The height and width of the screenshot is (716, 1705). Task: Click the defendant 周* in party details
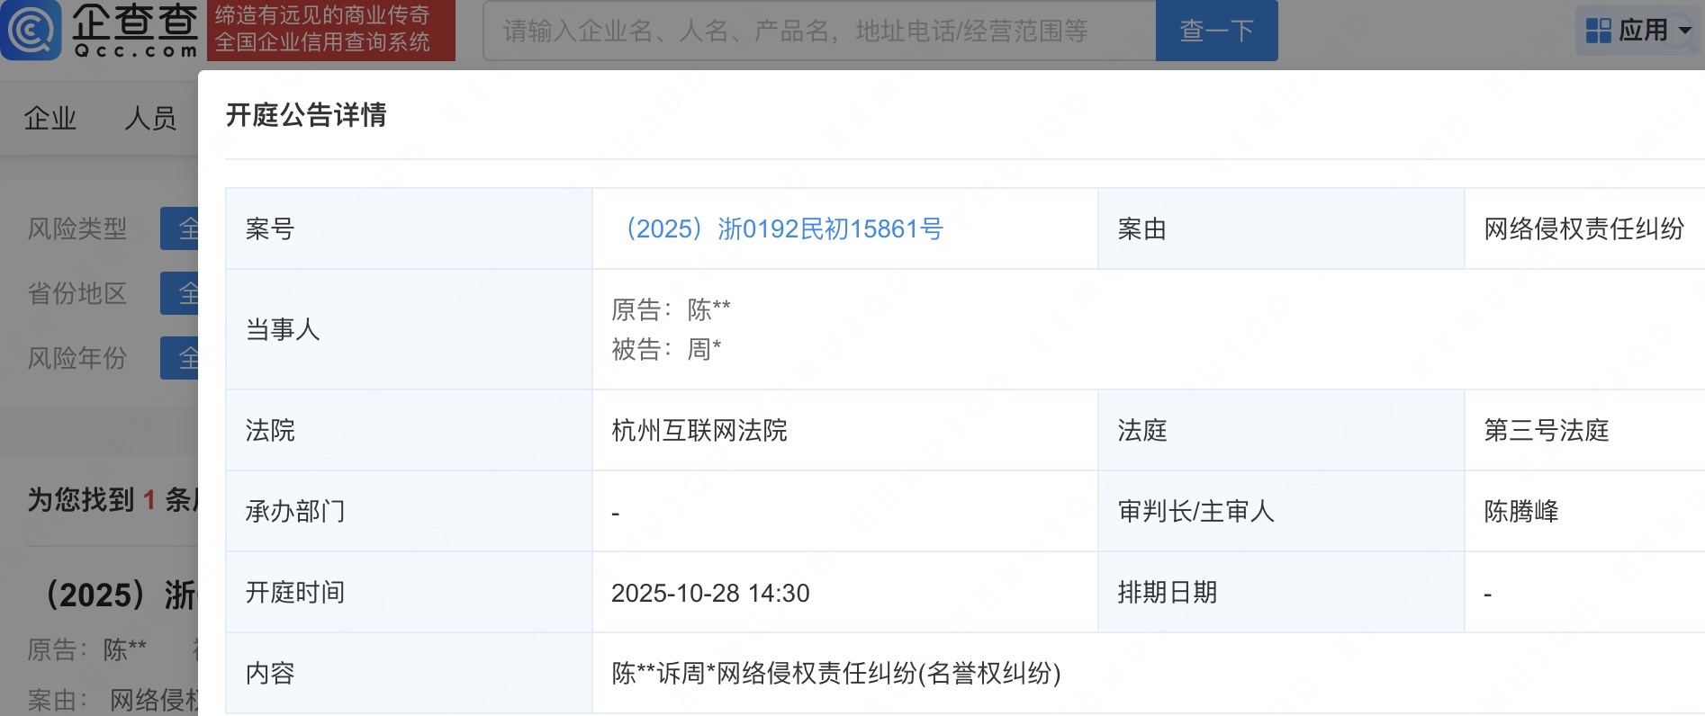704,350
